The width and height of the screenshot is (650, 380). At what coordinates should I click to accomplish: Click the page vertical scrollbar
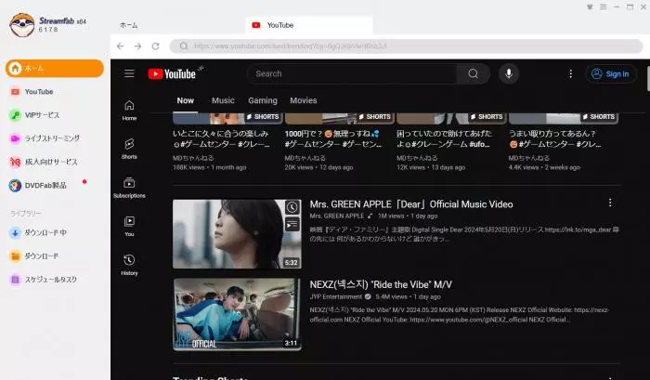(x=648, y=79)
